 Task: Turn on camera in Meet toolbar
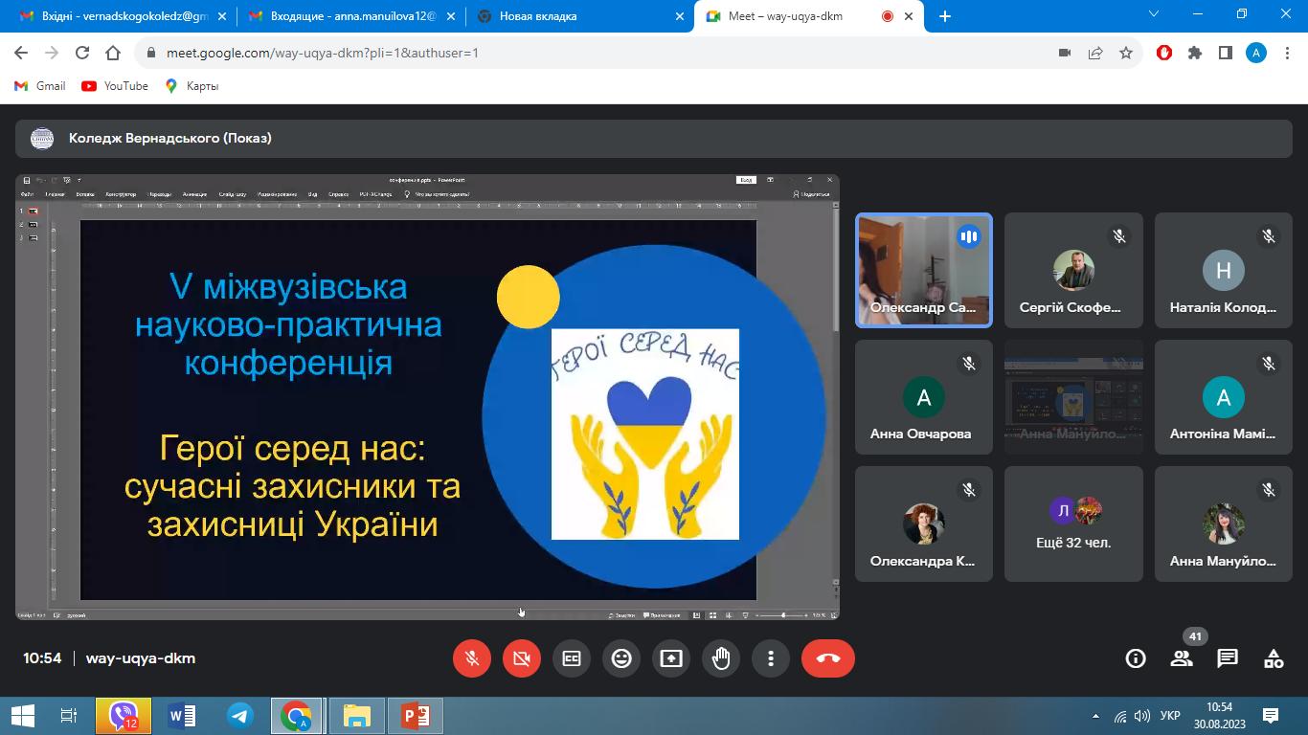[522, 658]
